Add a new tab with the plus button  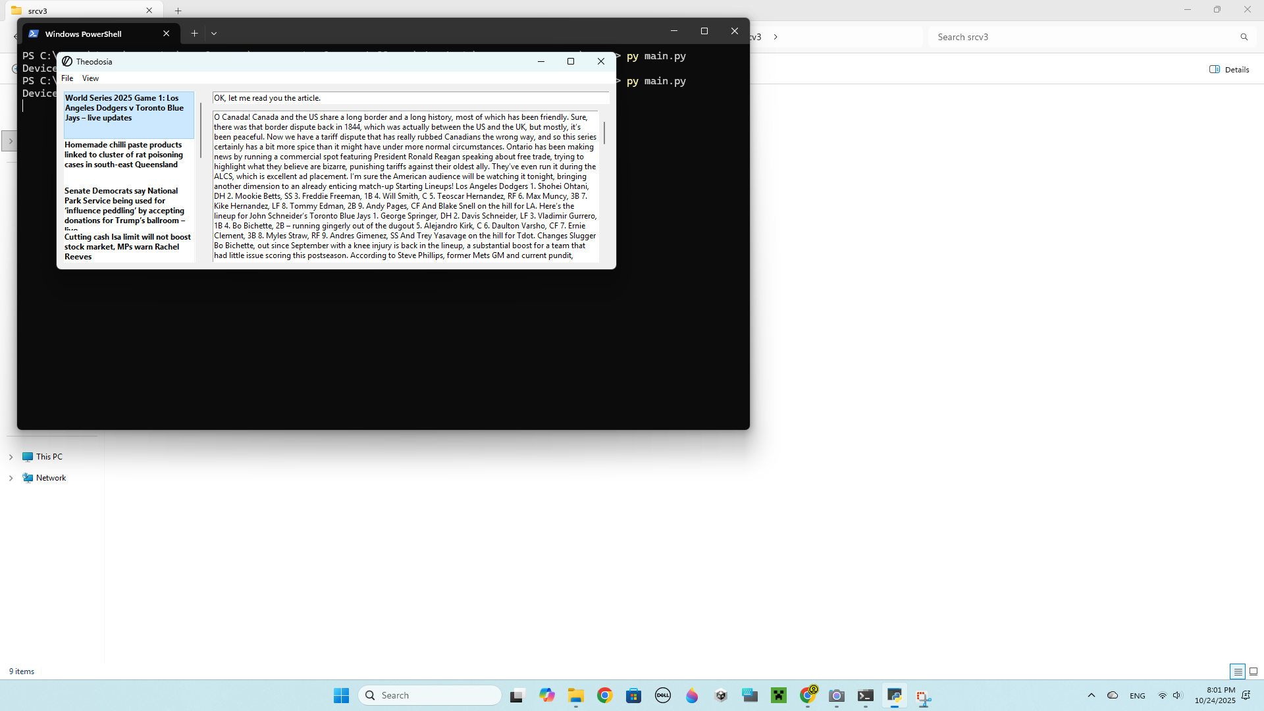point(194,33)
